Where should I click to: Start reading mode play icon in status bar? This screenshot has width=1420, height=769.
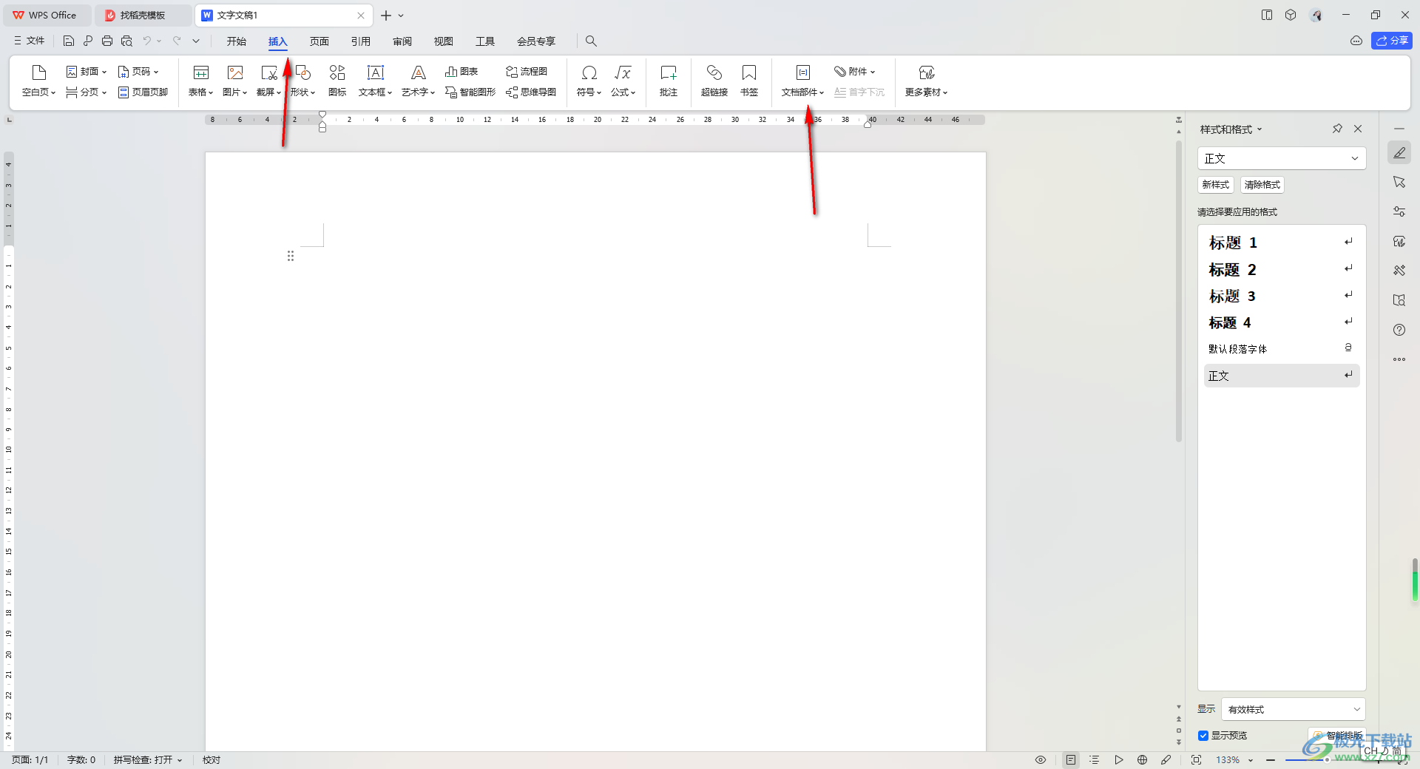tap(1119, 760)
